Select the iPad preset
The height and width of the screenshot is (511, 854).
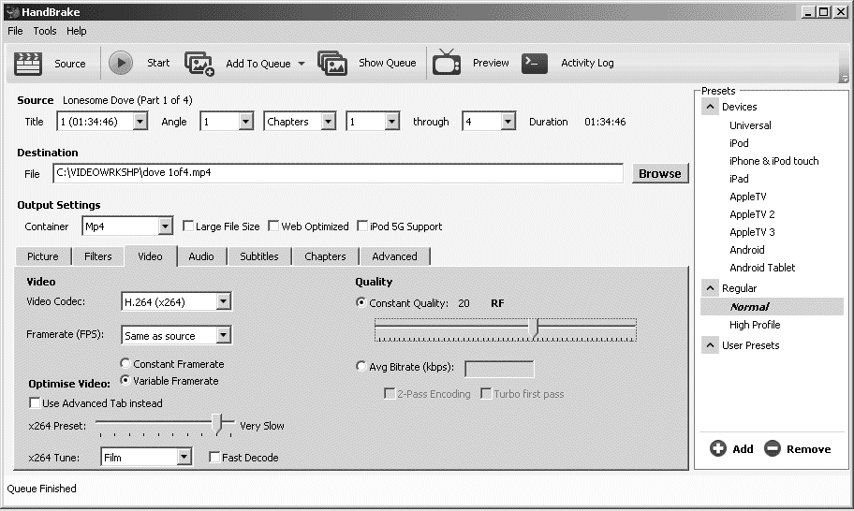click(x=739, y=179)
